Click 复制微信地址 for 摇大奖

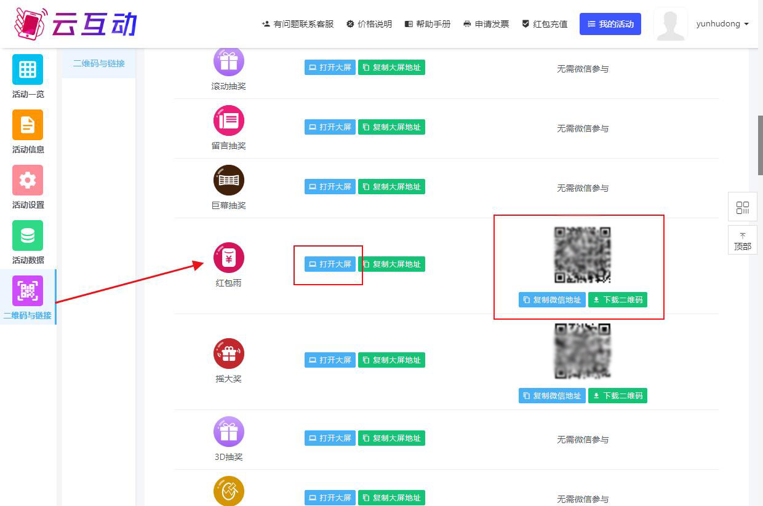pos(552,396)
